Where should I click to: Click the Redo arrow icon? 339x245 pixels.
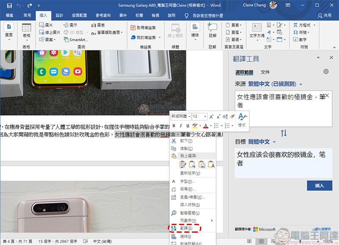click(29, 6)
